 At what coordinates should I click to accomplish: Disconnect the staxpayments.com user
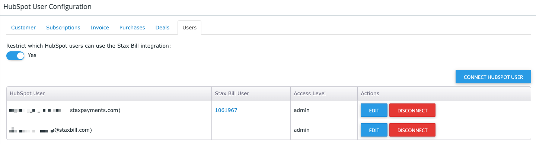pyautogui.click(x=412, y=110)
